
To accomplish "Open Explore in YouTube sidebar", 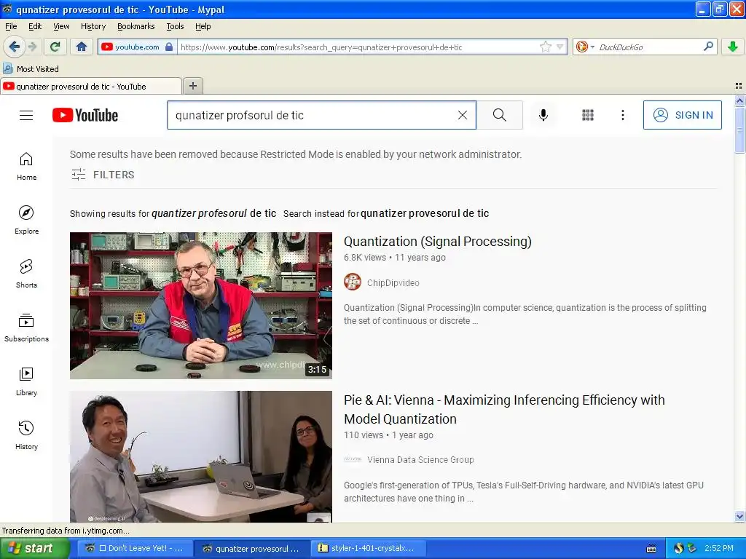I will click(x=26, y=220).
